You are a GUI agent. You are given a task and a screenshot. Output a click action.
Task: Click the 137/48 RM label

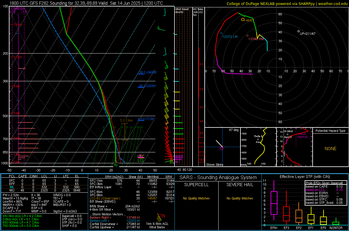pyautogui.click(x=256, y=39)
